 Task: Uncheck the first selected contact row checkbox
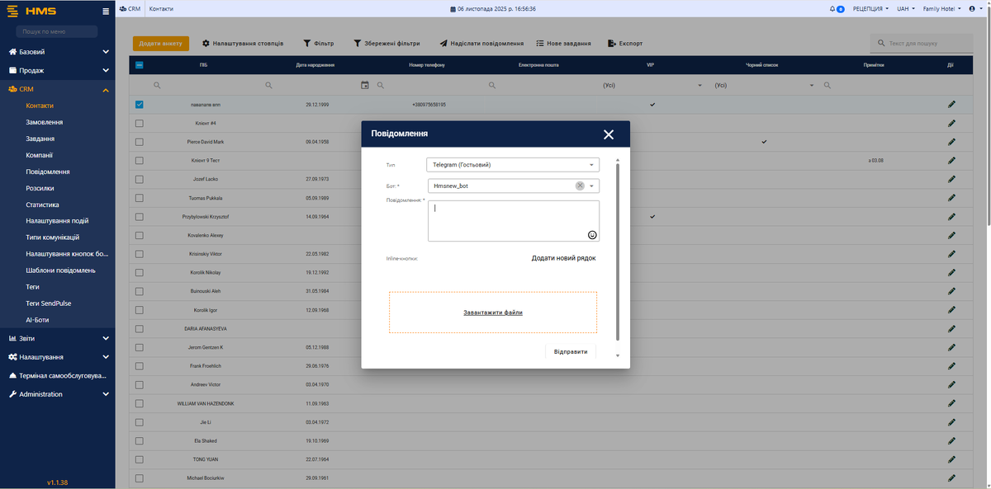[x=139, y=105]
